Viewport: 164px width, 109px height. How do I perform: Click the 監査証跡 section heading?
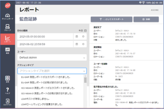(28, 19)
